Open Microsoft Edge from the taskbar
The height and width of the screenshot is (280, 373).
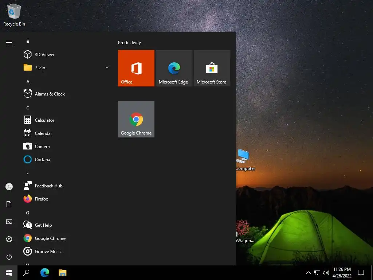click(x=44, y=273)
